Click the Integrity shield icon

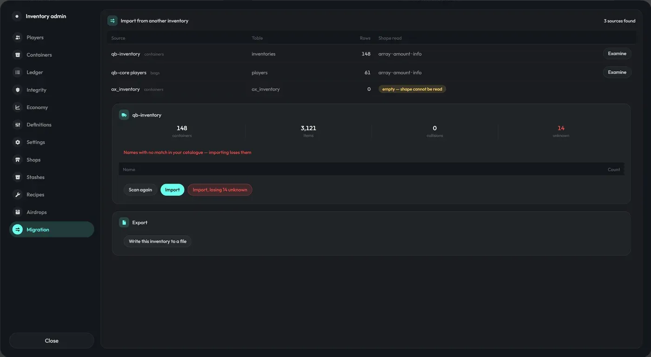[18, 90]
